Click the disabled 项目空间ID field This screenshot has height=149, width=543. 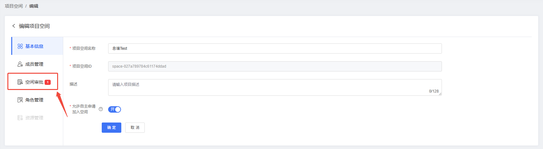pos(275,66)
